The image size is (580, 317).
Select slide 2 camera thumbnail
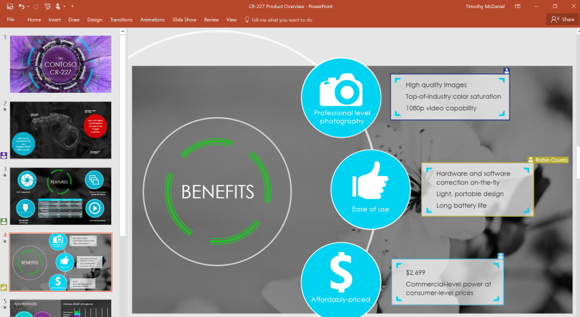[60, 130]
